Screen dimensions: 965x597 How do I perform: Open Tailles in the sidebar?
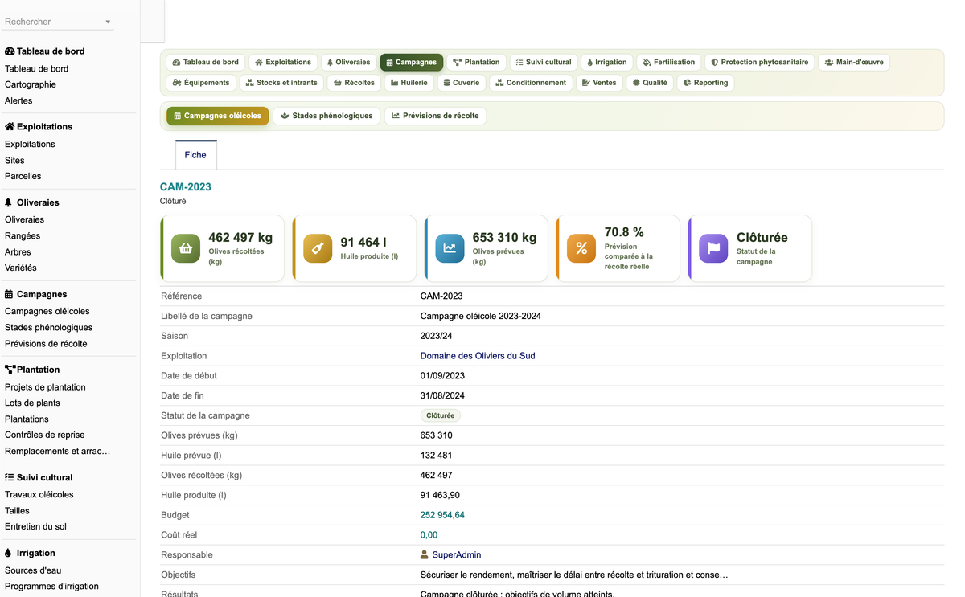pyautogui.click(x=17, y=510)
